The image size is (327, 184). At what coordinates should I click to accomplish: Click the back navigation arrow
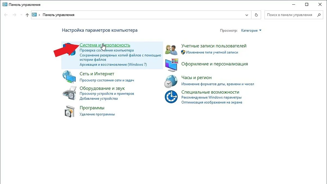click(6, 15)
